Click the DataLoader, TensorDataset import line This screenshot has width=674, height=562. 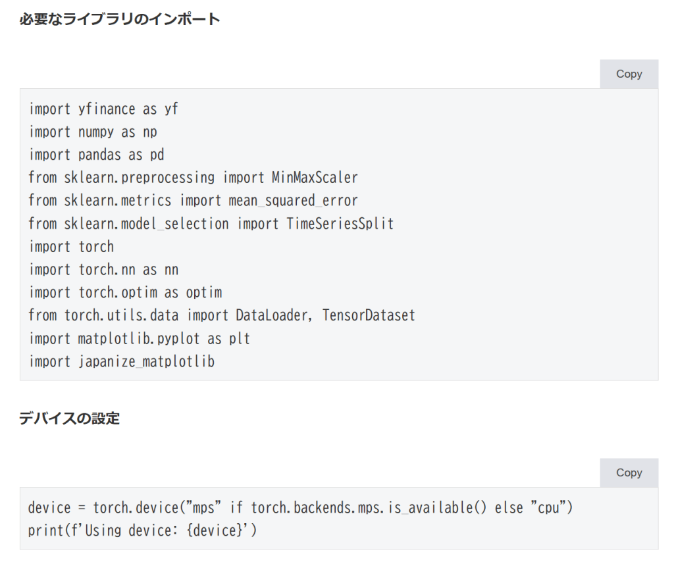(x=221, y=315)
